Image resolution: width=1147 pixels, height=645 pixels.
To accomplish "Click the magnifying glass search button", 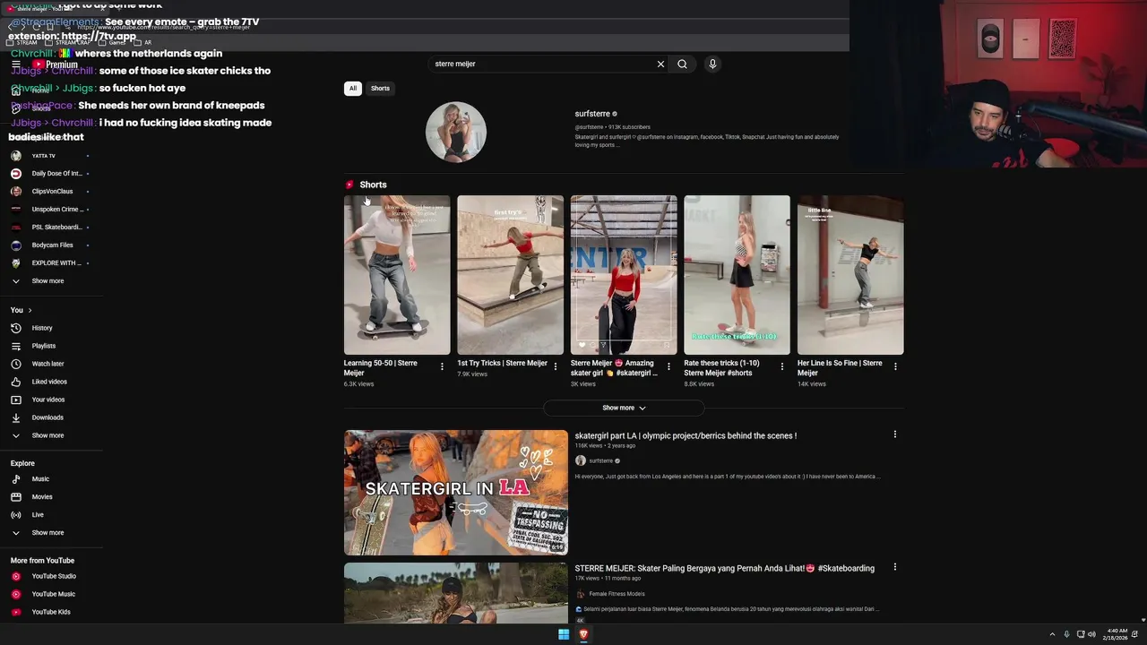I will 682,64.
